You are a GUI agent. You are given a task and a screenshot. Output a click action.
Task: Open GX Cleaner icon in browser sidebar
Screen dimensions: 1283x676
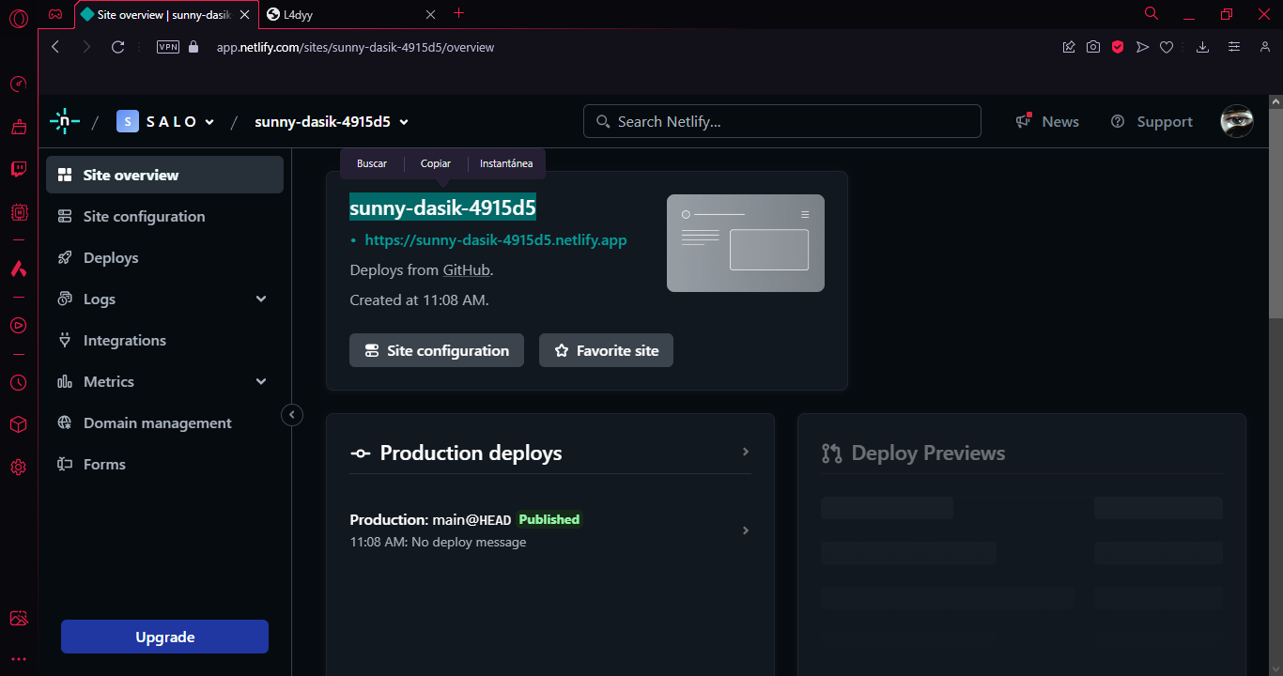(x=18, y=127)
